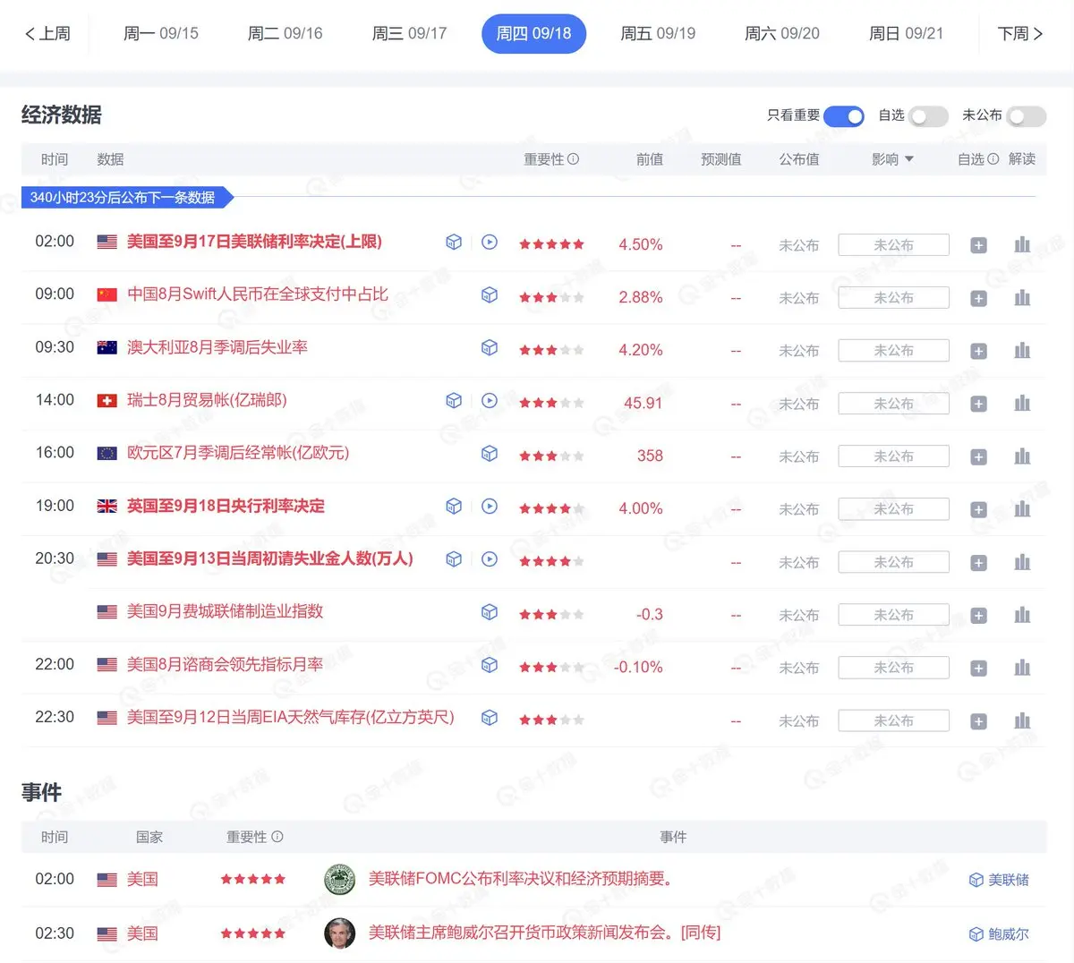Add 澳大利亚8月季调后失业率 to 自选 list

tap(978, 351)
